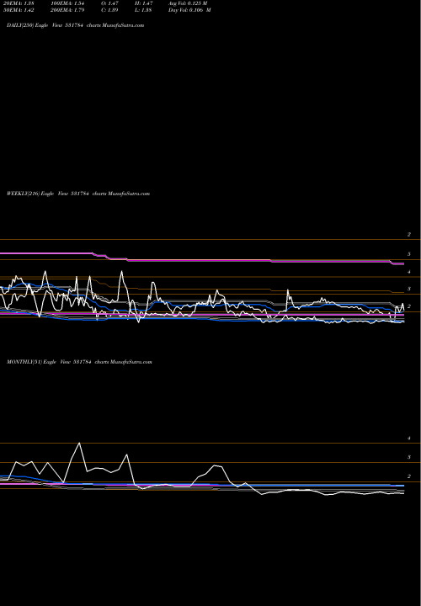
Task: Click the tallest peak of the monthly price line
Action: pos(79,444)
